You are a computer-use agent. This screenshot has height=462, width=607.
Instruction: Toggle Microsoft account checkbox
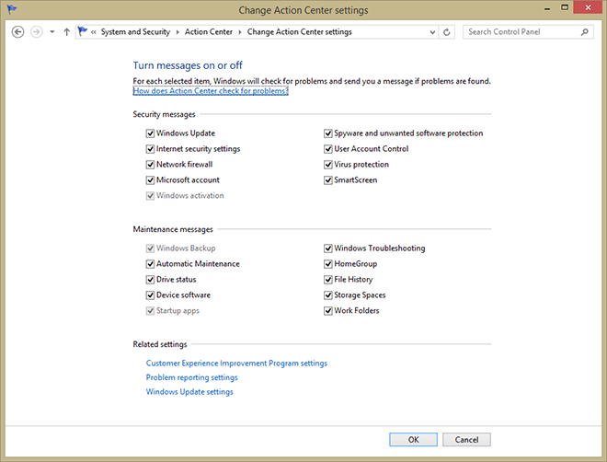(x=150, y=180)
